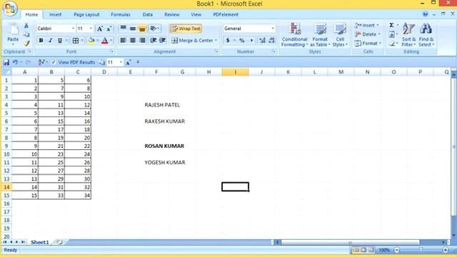457x257 pixels.
Task: Decrease font size with Shrink Font
Action: [109, 29]
